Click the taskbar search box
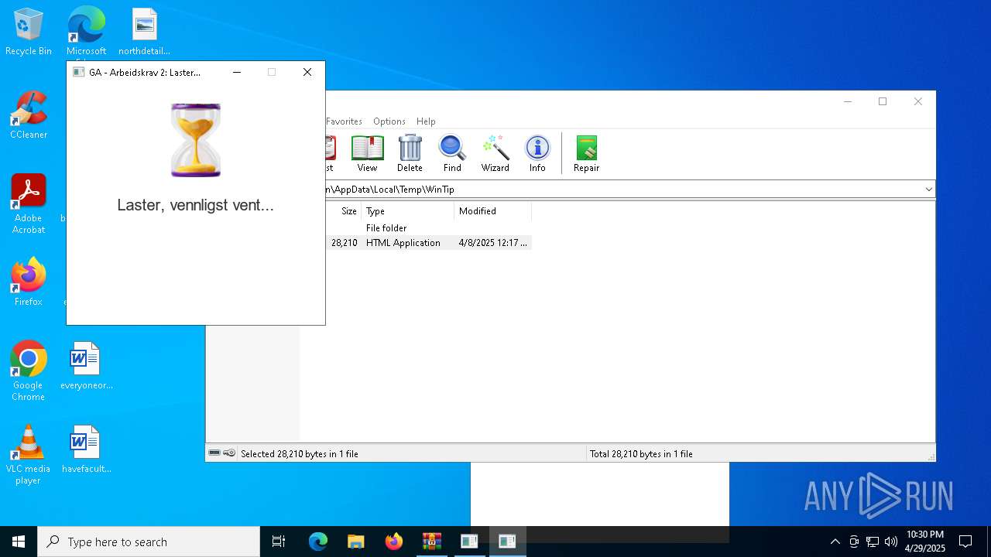This screenshot has width=991, height=557. (149, 542)
